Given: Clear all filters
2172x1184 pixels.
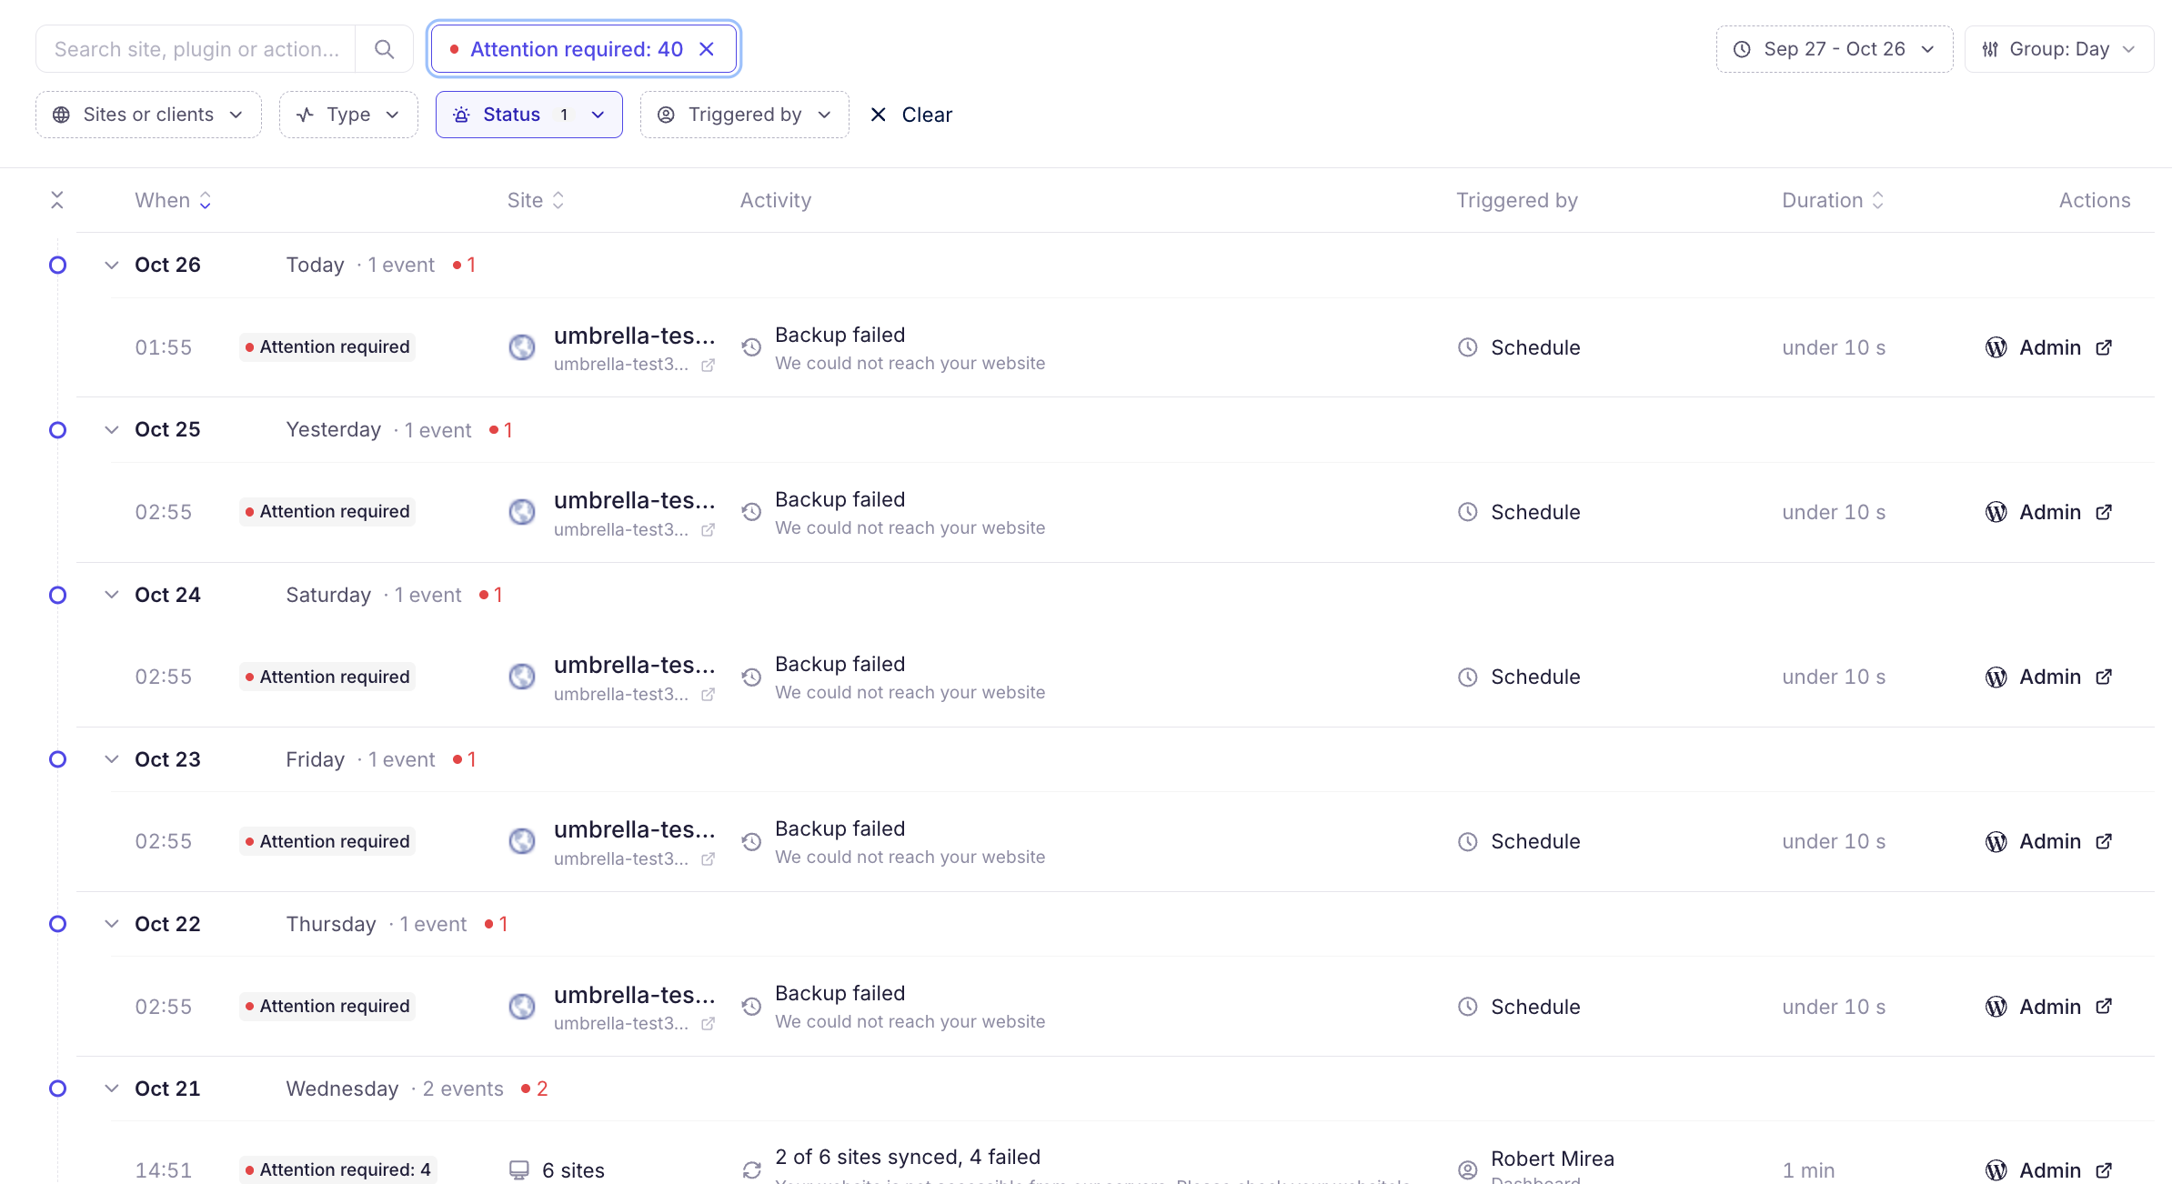Looking at the screenshot, I should [911, 115].
